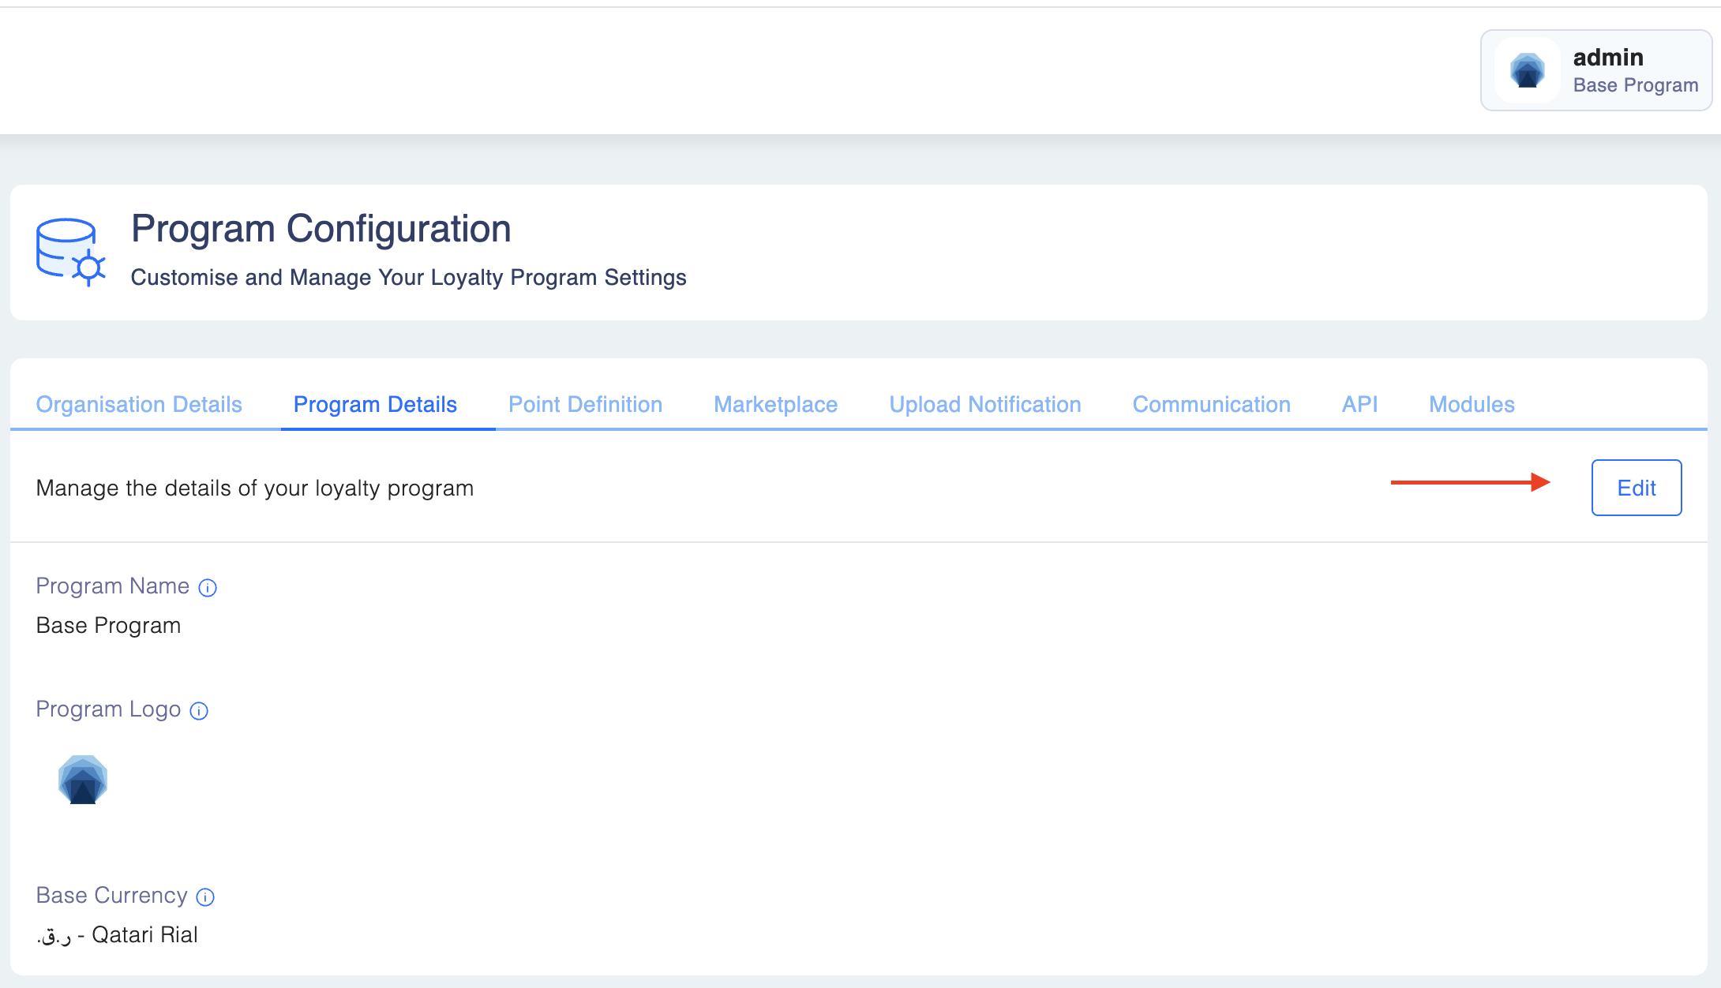Click the admin username text
The height and width of the screenshot is (988, 1721).
[1608, 58]
